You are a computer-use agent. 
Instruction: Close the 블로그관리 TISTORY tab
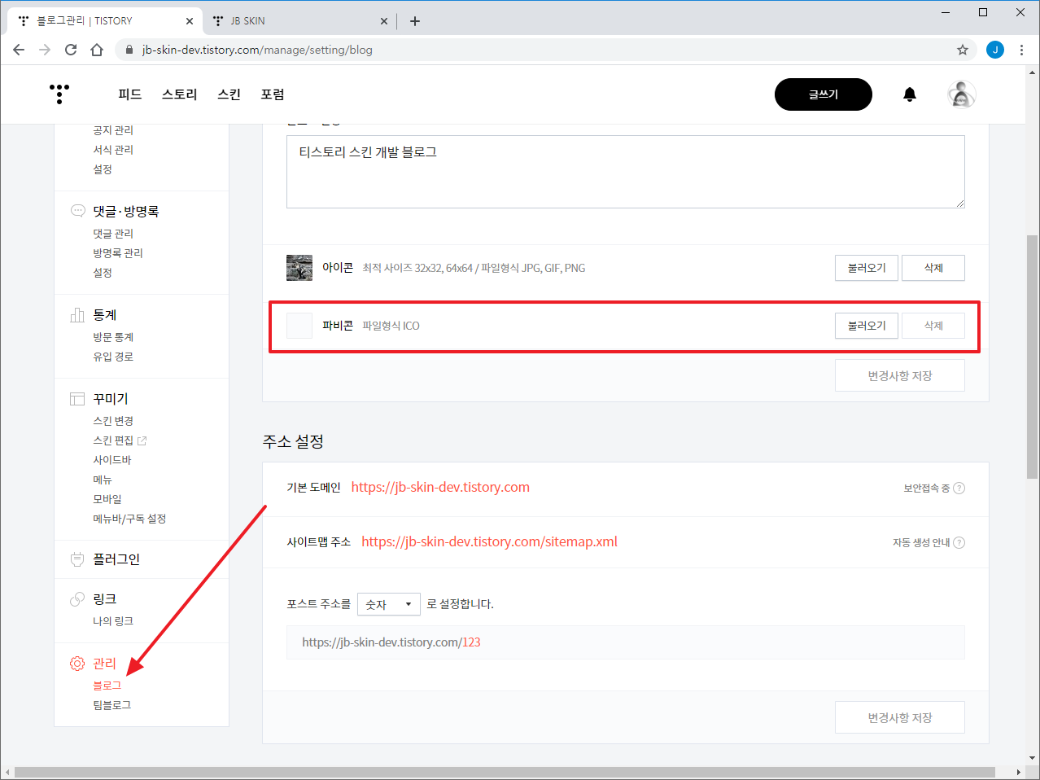[190, 21]
